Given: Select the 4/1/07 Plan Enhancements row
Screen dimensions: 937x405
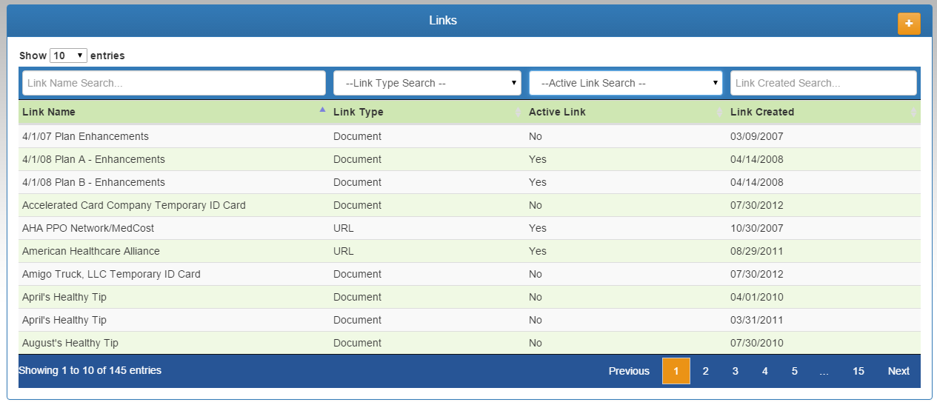Looking at the screenshot, I should 470,136.
